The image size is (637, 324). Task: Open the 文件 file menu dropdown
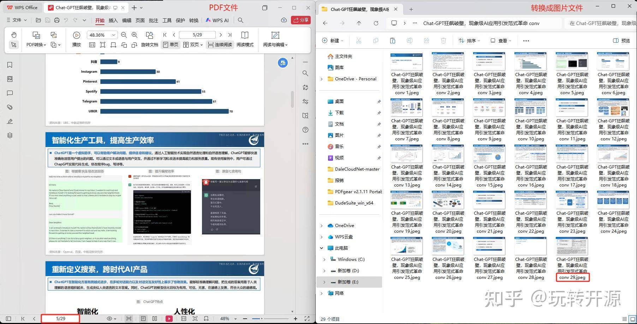[17, 20]
